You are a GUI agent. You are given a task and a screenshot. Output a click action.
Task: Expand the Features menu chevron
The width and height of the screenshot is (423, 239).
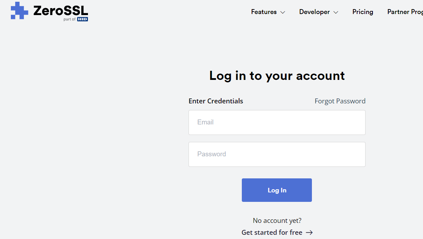click(x=282, y=12)
